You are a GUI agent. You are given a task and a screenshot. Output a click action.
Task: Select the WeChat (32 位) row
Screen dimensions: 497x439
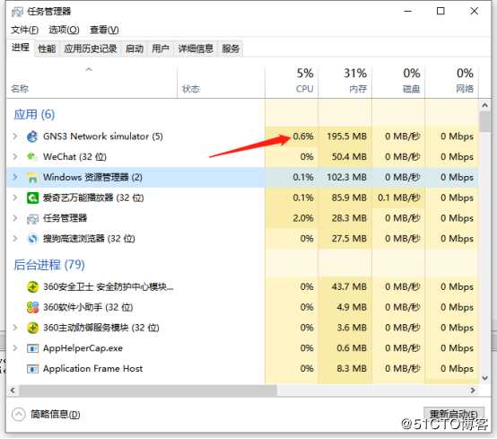coord(243,157)
